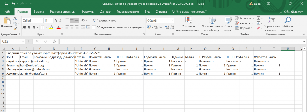
Task: Apply red font color
Action: (x=58, y=27)
